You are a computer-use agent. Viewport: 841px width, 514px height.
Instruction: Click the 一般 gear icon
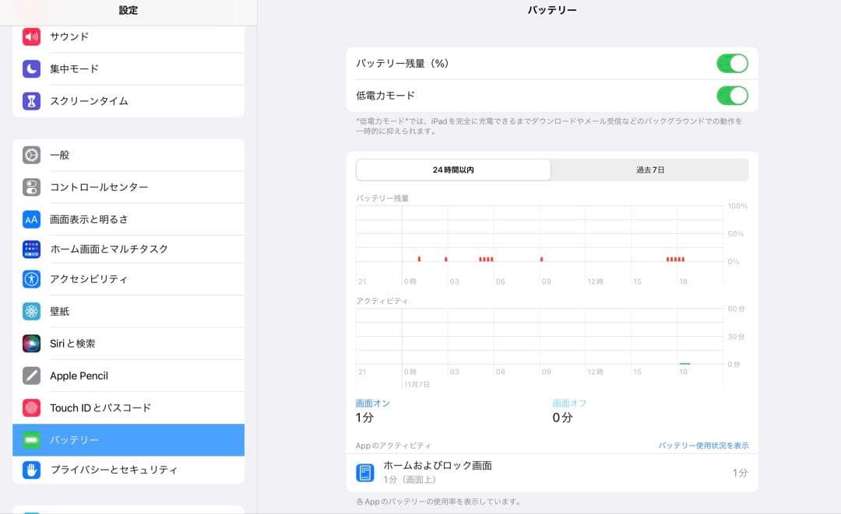(31, 155)
